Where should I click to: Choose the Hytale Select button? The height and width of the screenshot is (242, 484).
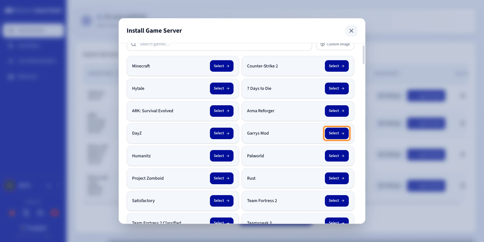221,88
